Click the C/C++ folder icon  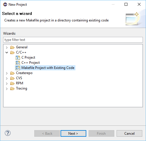[12, 52]
